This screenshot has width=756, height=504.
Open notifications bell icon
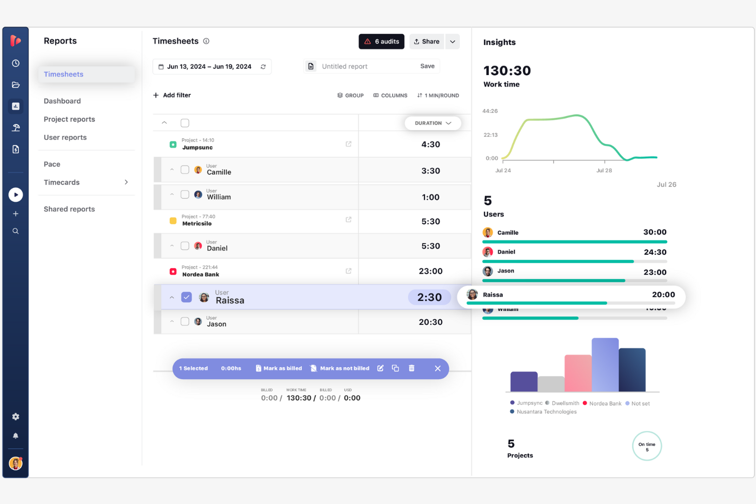16,436
